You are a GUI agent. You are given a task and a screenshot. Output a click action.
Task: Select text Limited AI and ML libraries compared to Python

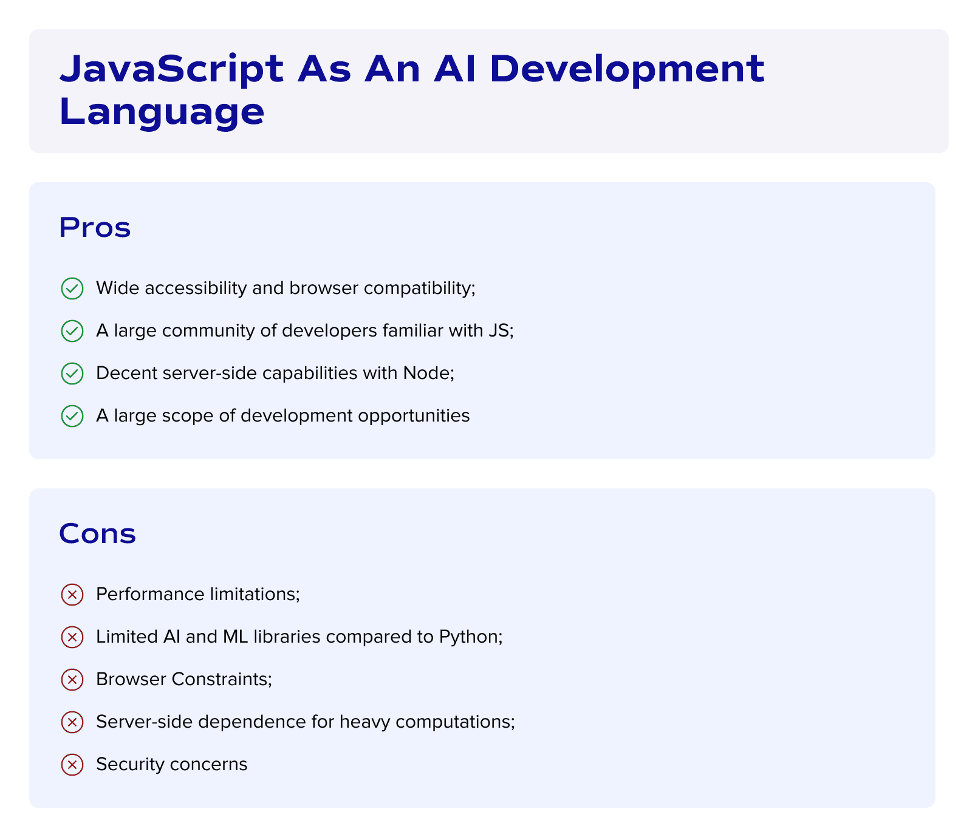(299, 637)
